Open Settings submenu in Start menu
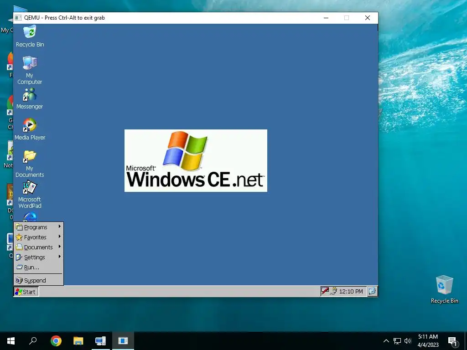467x350 pixels. (x=38, y=257)
